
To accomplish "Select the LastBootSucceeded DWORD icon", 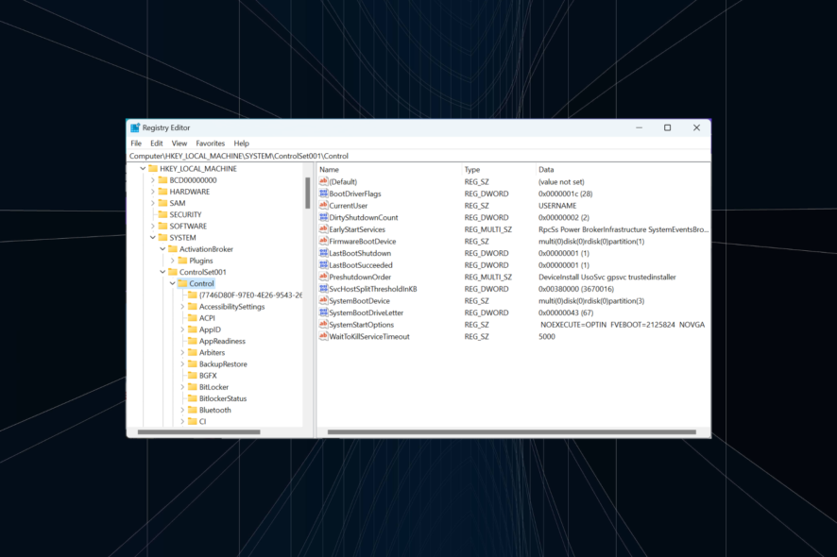I will coord(323,264).
